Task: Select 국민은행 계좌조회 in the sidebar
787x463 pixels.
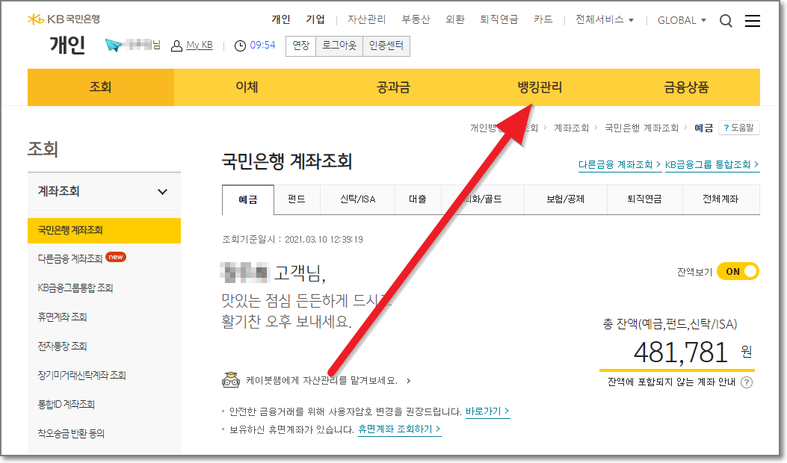Action: pyautogui.click(x=104, y=230)
